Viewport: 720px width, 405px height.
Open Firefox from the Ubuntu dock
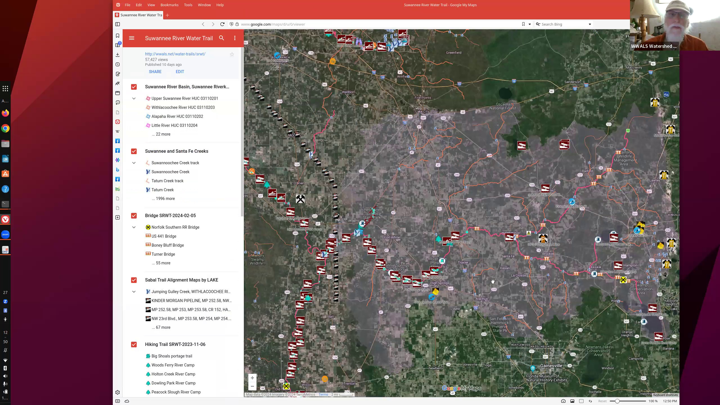point(5,113)
